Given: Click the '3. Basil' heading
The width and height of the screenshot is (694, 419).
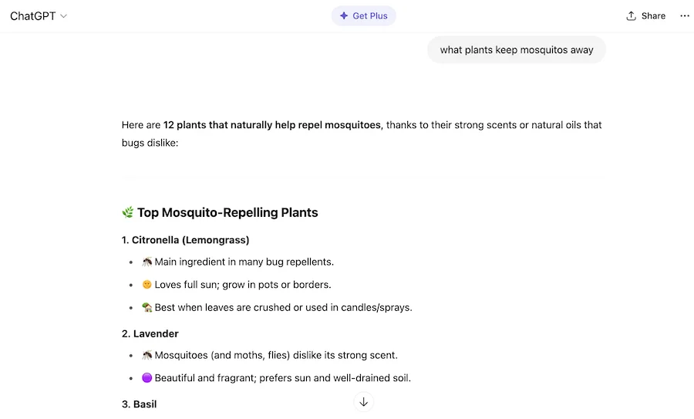Looking at the screenshot, I should 139,404.
